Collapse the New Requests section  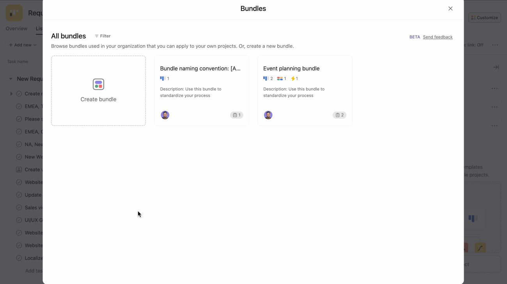[11, 78]
